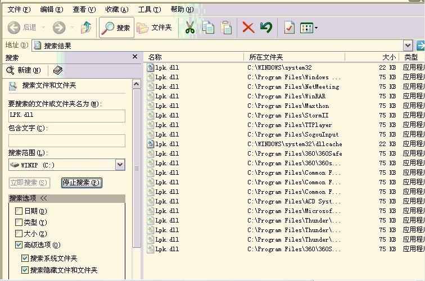Sort results by 名称 column header
This screenshot has width=425, height=281.
point(193,57)
